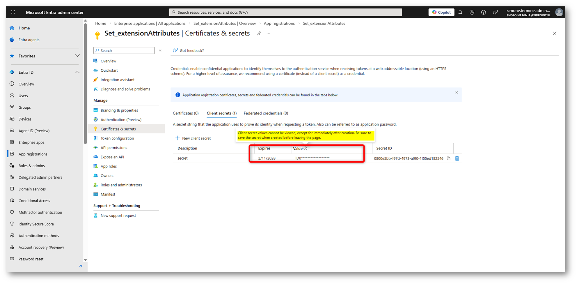Focus the top resource search bar
The width and height of the screenshot is (577, 284).
click(x=285, y=12)
